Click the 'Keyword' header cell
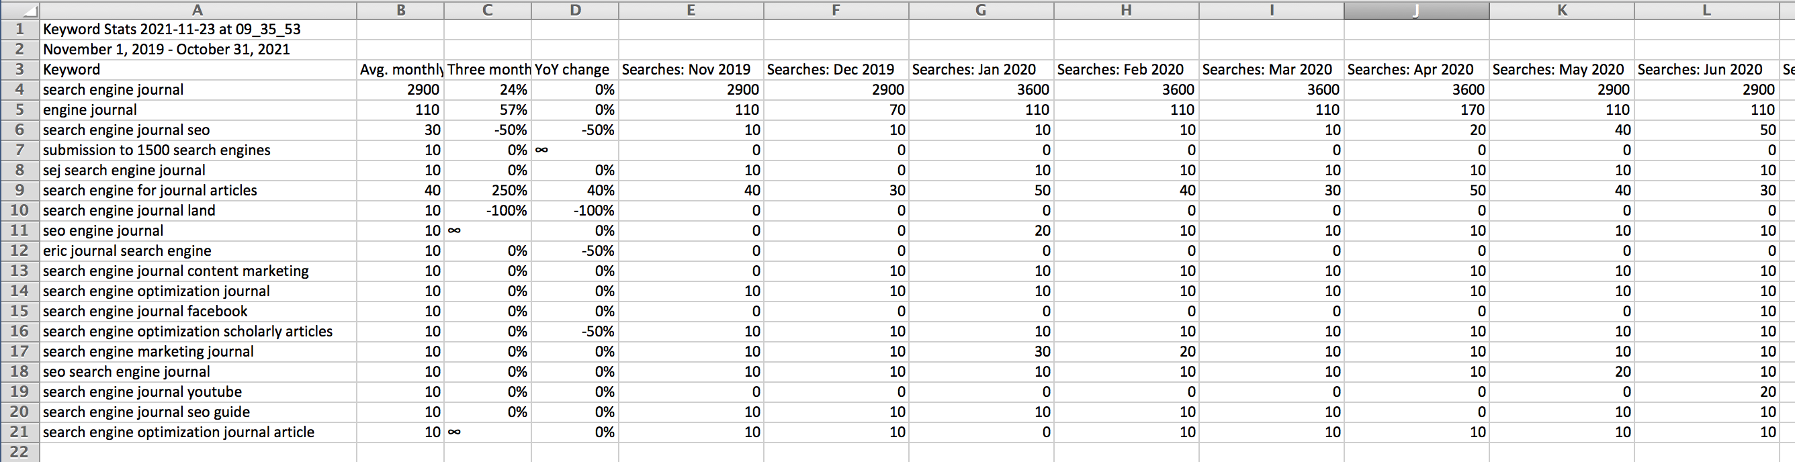The height and width of the screenshot is (462, 1795). (198, 70)
